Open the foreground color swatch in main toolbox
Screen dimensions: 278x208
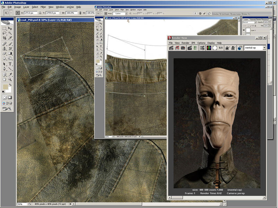pos(5,87)
